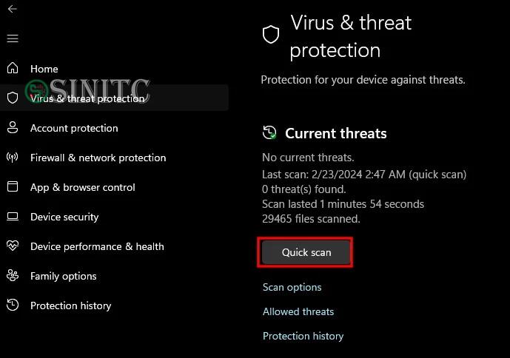The height and width of the screenshot is (358, 510).
Task: Click the Protection history clock icon in sidebar
Action: point(13,305)
